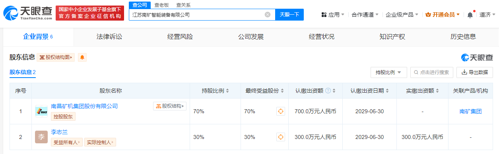The width and height of the screenshot is (499, 154).
Task: Click 300.0万元人民币 in 实缴出资额 column
Action: click(x=422, y=137)
